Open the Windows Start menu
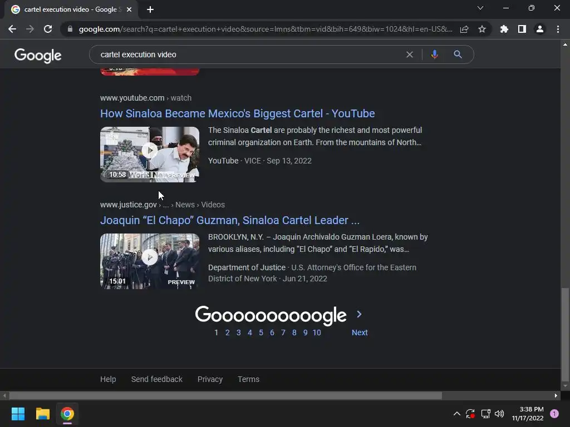570x427 pixels. click(x=18, y=414)
